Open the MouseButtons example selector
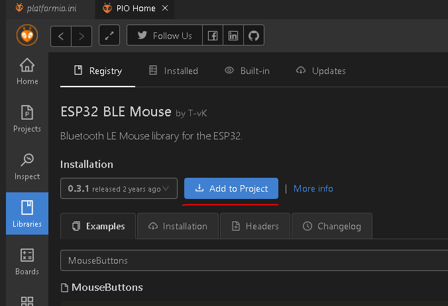This screenshot has width=448, height=306. (x=254, y=260)
